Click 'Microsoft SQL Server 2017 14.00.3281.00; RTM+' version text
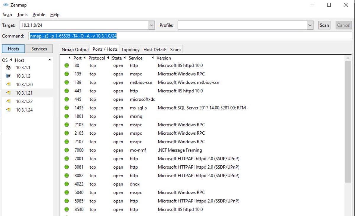This screenshot has height=216, width=355. (203, 108)
